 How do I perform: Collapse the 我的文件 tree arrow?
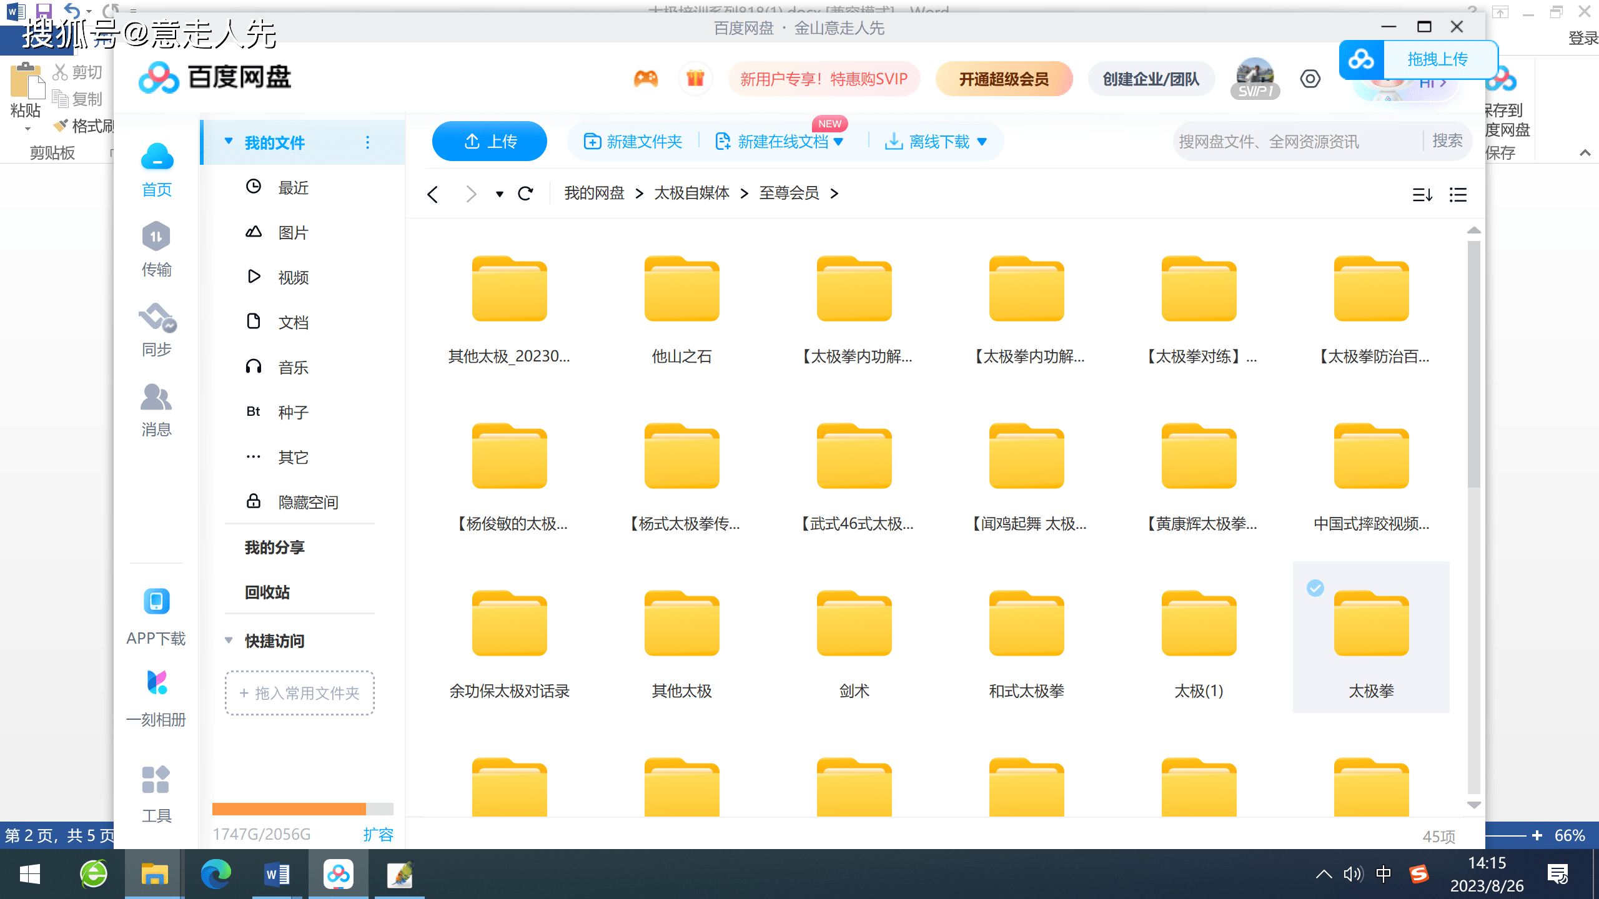pyautogui.click(x=229, y=142)
